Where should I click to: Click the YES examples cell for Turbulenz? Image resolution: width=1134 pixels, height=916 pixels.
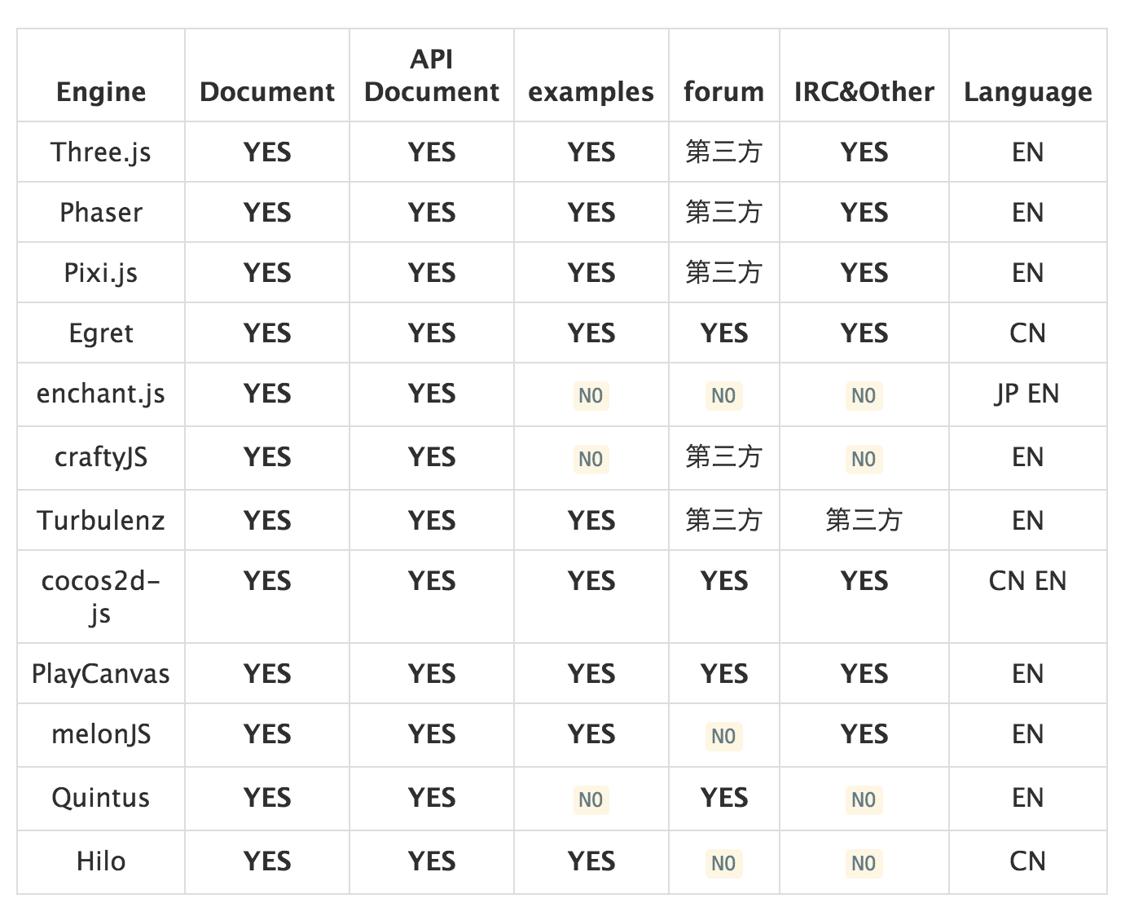click(x=591, y=521)
